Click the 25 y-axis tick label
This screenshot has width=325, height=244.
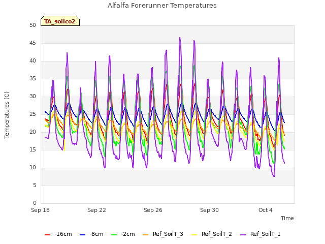click(32, 114)
